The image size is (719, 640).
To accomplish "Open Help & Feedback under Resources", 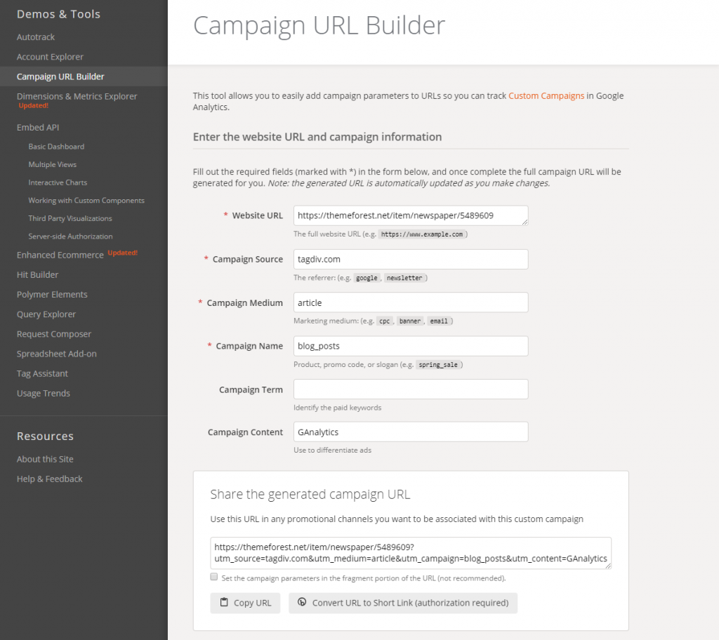I will 49,479.
